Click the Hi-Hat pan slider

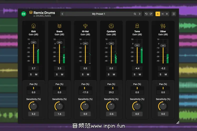(x=85, y=88)
